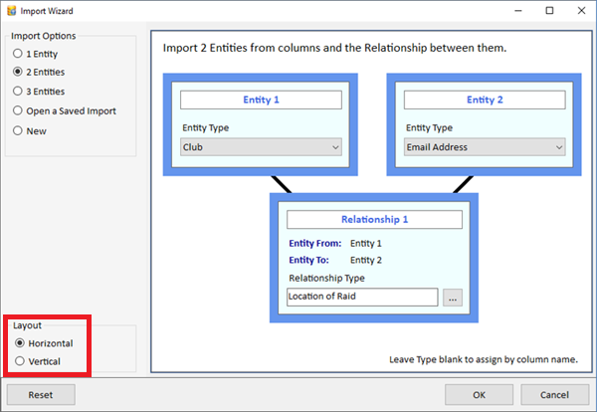Click the Entity 1 header box

261,100
